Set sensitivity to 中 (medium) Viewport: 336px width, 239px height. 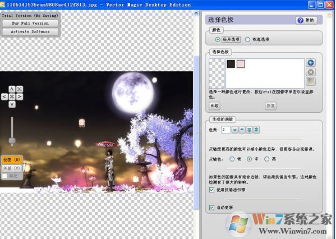pyautogui.click(x=249, y=159)
